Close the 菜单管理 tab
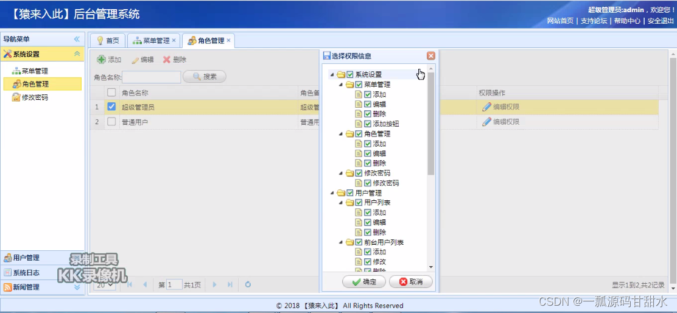This screenshot has height=313, width=677. 174,41
